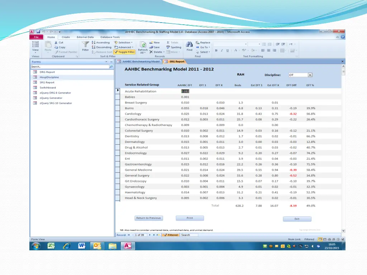This screenshot has width=367, height=275.
Task: Click the Cut icon
Action: pyautogui.click(x=56, y=43)
